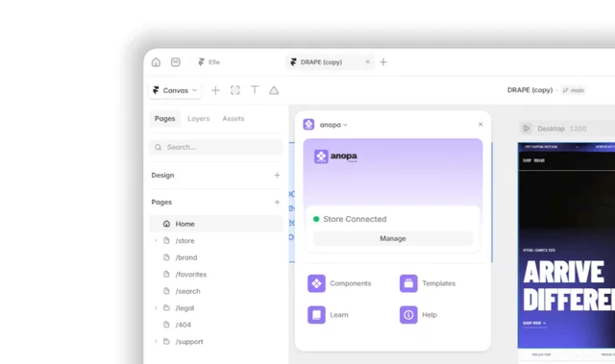Screen dimensions: 615x364
Task: Close the anopa plugin panel
Action: [480, 124]
